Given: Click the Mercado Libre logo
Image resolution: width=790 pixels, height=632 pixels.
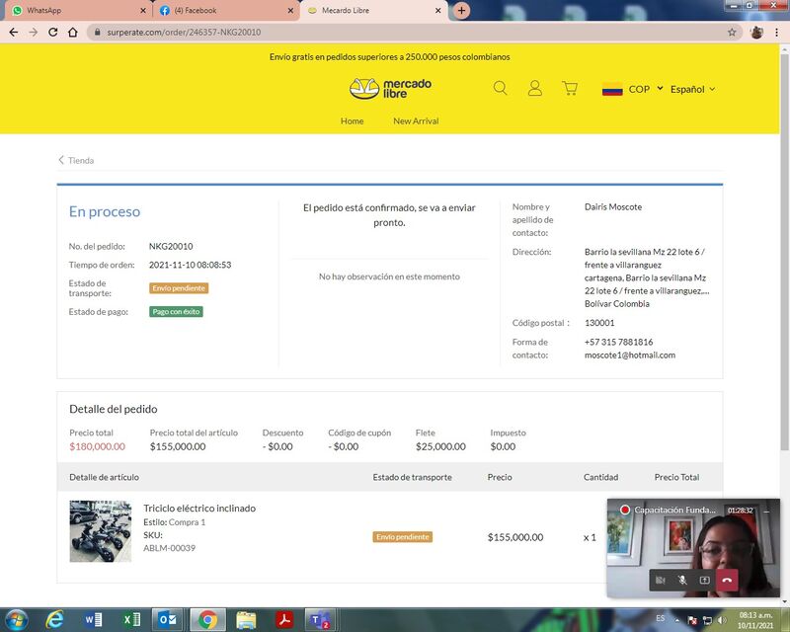Looking at the screenshot, I should coord(390,88).
